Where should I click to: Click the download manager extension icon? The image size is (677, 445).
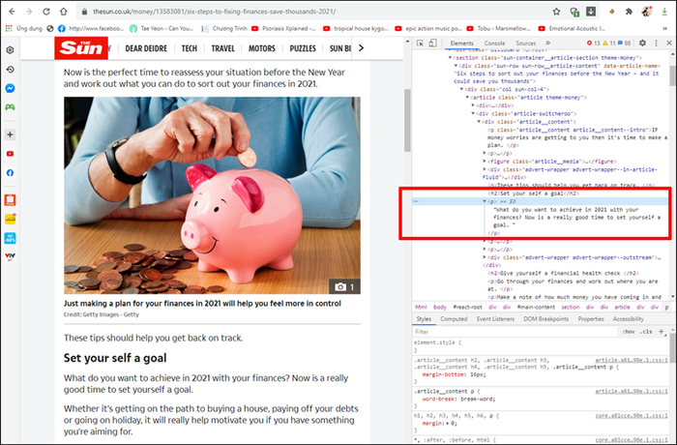click(591, 12)
